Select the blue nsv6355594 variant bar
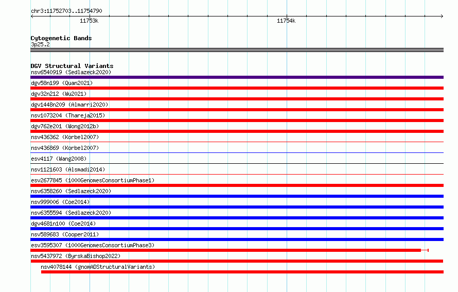 tap(237, 218)
